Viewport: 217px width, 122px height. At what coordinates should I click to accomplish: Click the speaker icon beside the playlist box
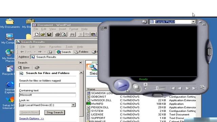pos(144,22)
